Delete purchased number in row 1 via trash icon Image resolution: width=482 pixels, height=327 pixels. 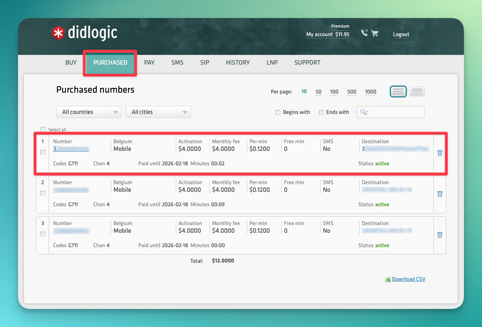439,153
